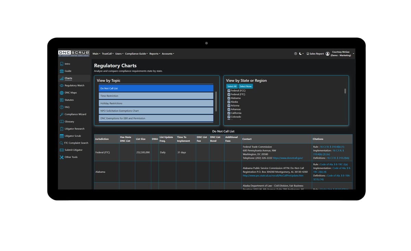Select the Time Restriction topic
The width and height of the screenshot is (411, 251).
point(156,96)
